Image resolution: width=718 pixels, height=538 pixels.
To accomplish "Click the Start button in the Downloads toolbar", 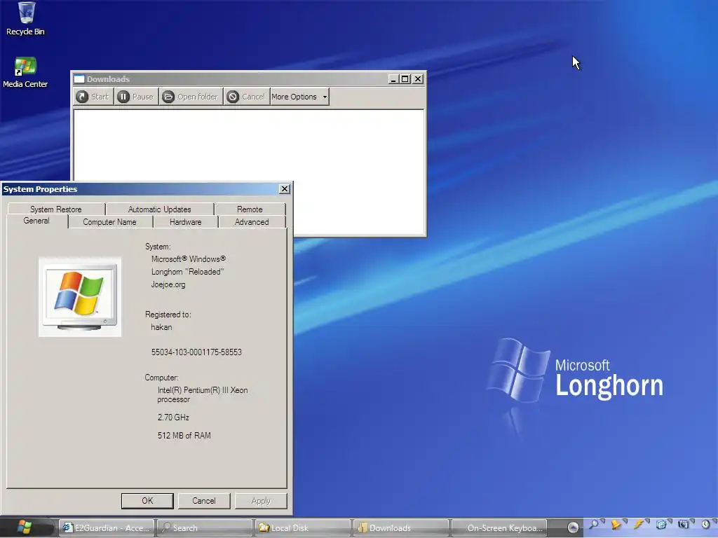I will (93, 97).
